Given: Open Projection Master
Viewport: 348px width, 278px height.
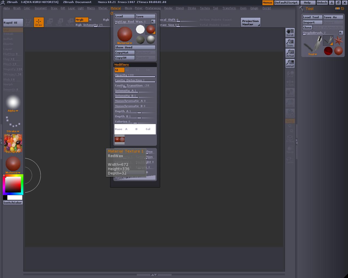Looking at the screenshot, I should point(251,22).
